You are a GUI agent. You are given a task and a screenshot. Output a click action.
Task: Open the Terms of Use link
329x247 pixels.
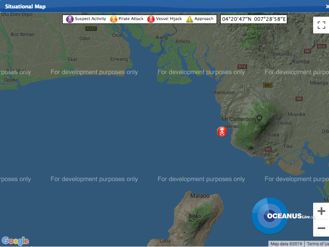[x=317, y=244]
